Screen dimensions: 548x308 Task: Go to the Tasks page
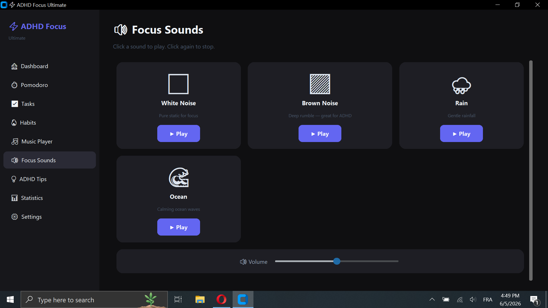(50, 104)
